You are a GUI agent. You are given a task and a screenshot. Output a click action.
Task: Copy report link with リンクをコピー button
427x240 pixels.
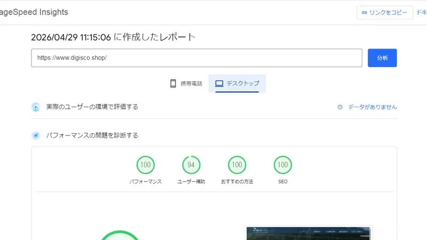tap(385, 12)
